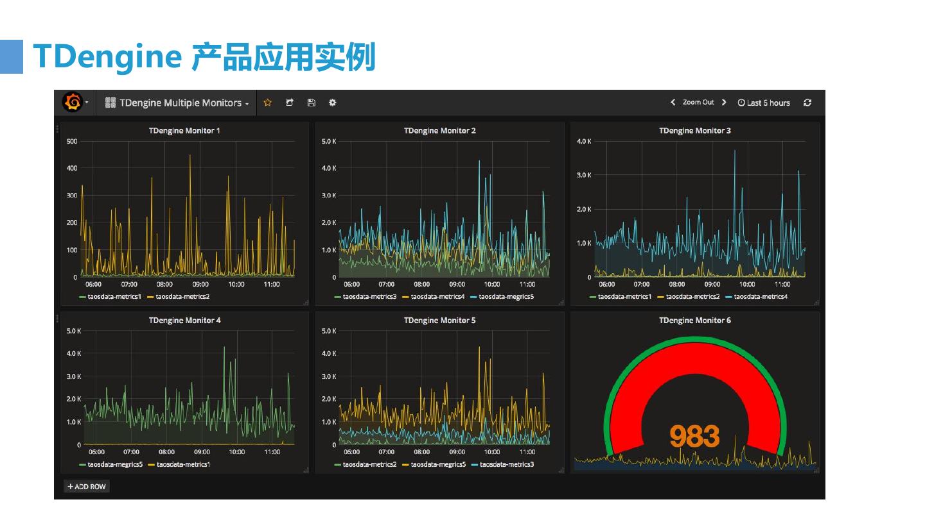
Task: Open the TDengine Monitor 6 panel title menu
Action: [x=694, y=321]
